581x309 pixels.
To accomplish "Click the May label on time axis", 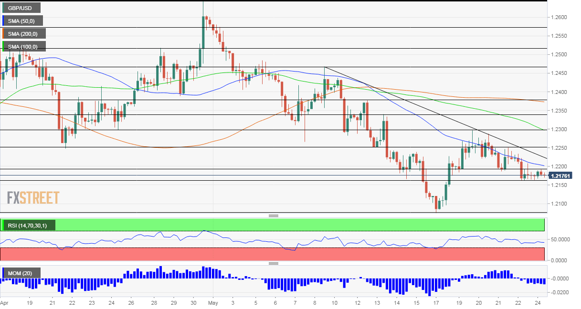I will click(213, 303).
